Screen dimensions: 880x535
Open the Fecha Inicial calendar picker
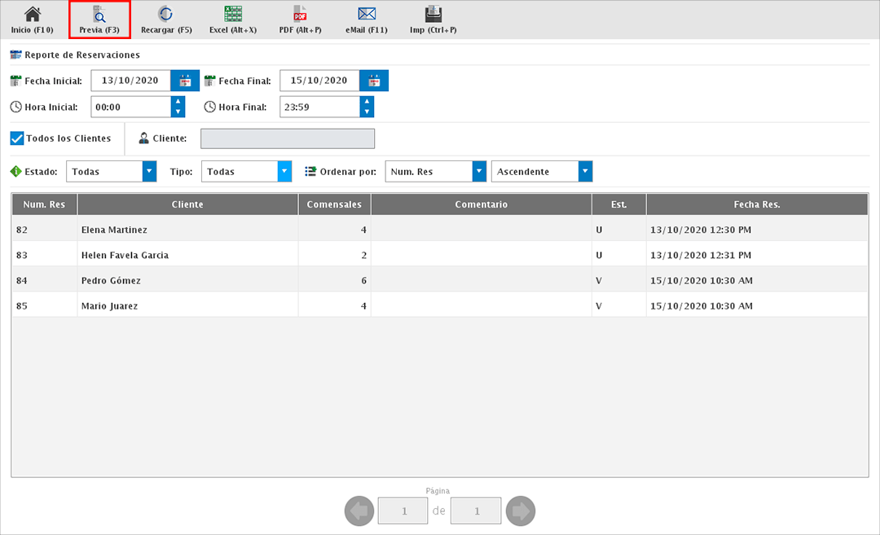(x=185, y=81)
